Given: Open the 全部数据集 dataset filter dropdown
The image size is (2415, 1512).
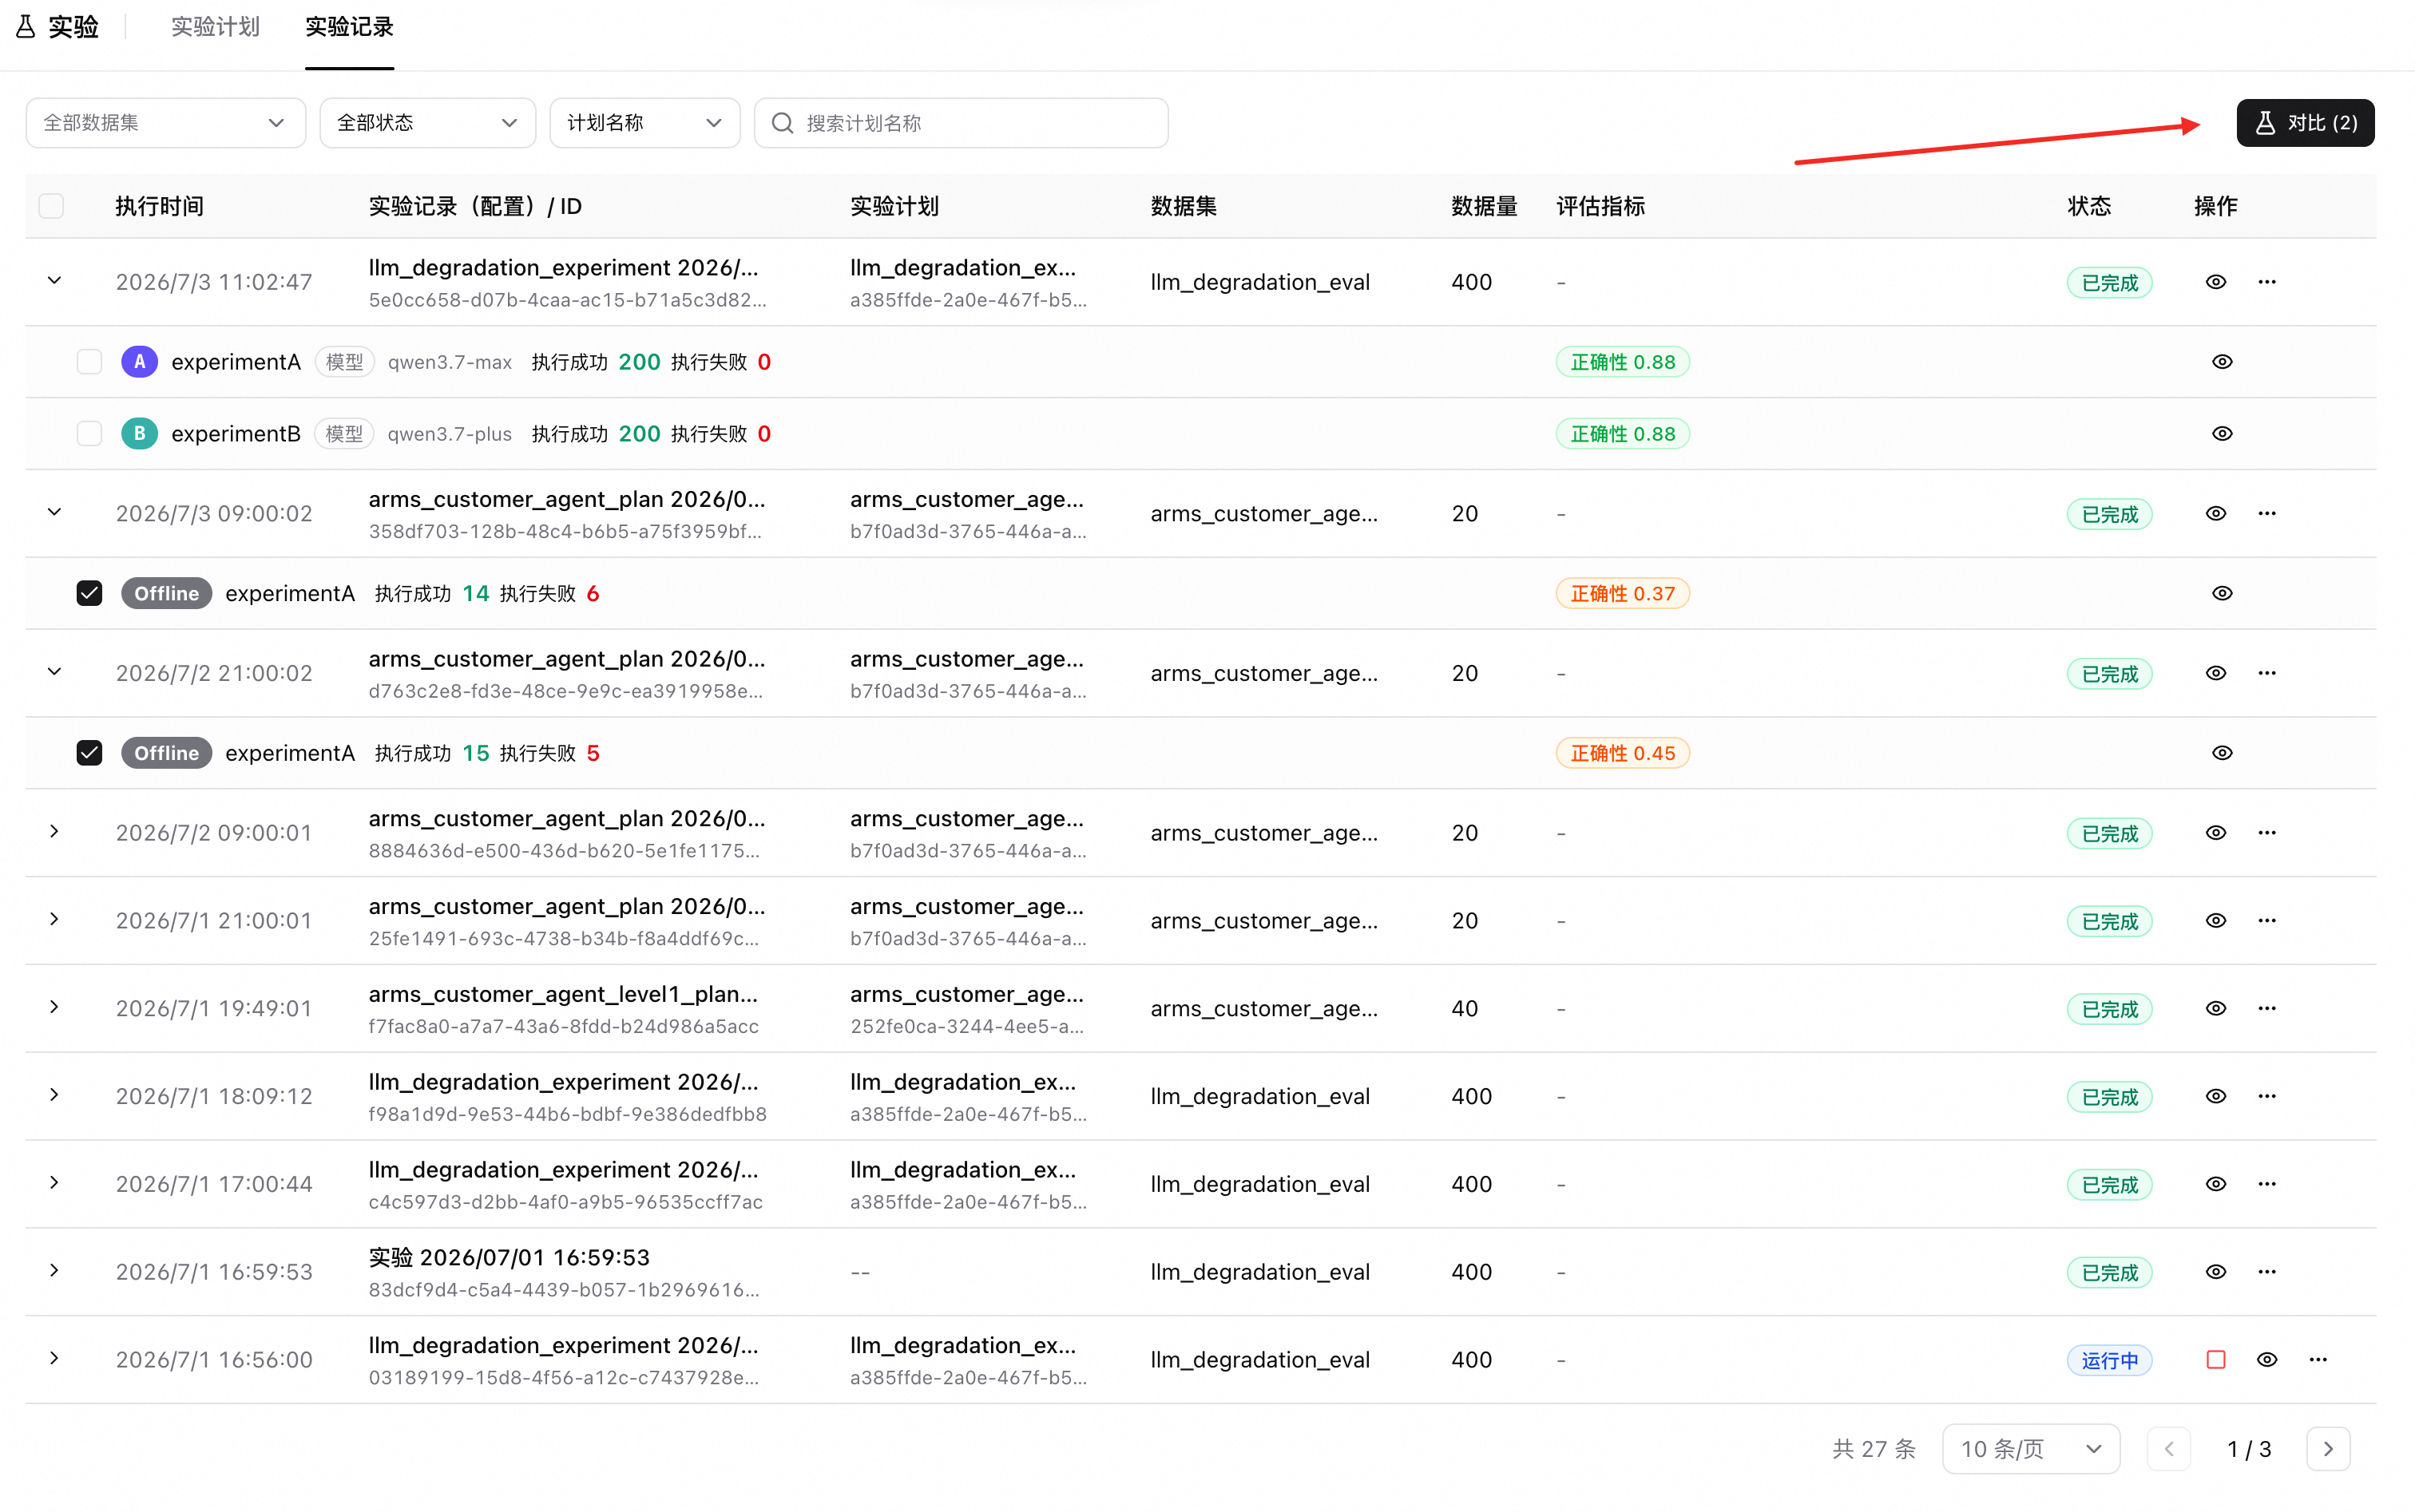Looking at the screenshot, I should (165, 123).
